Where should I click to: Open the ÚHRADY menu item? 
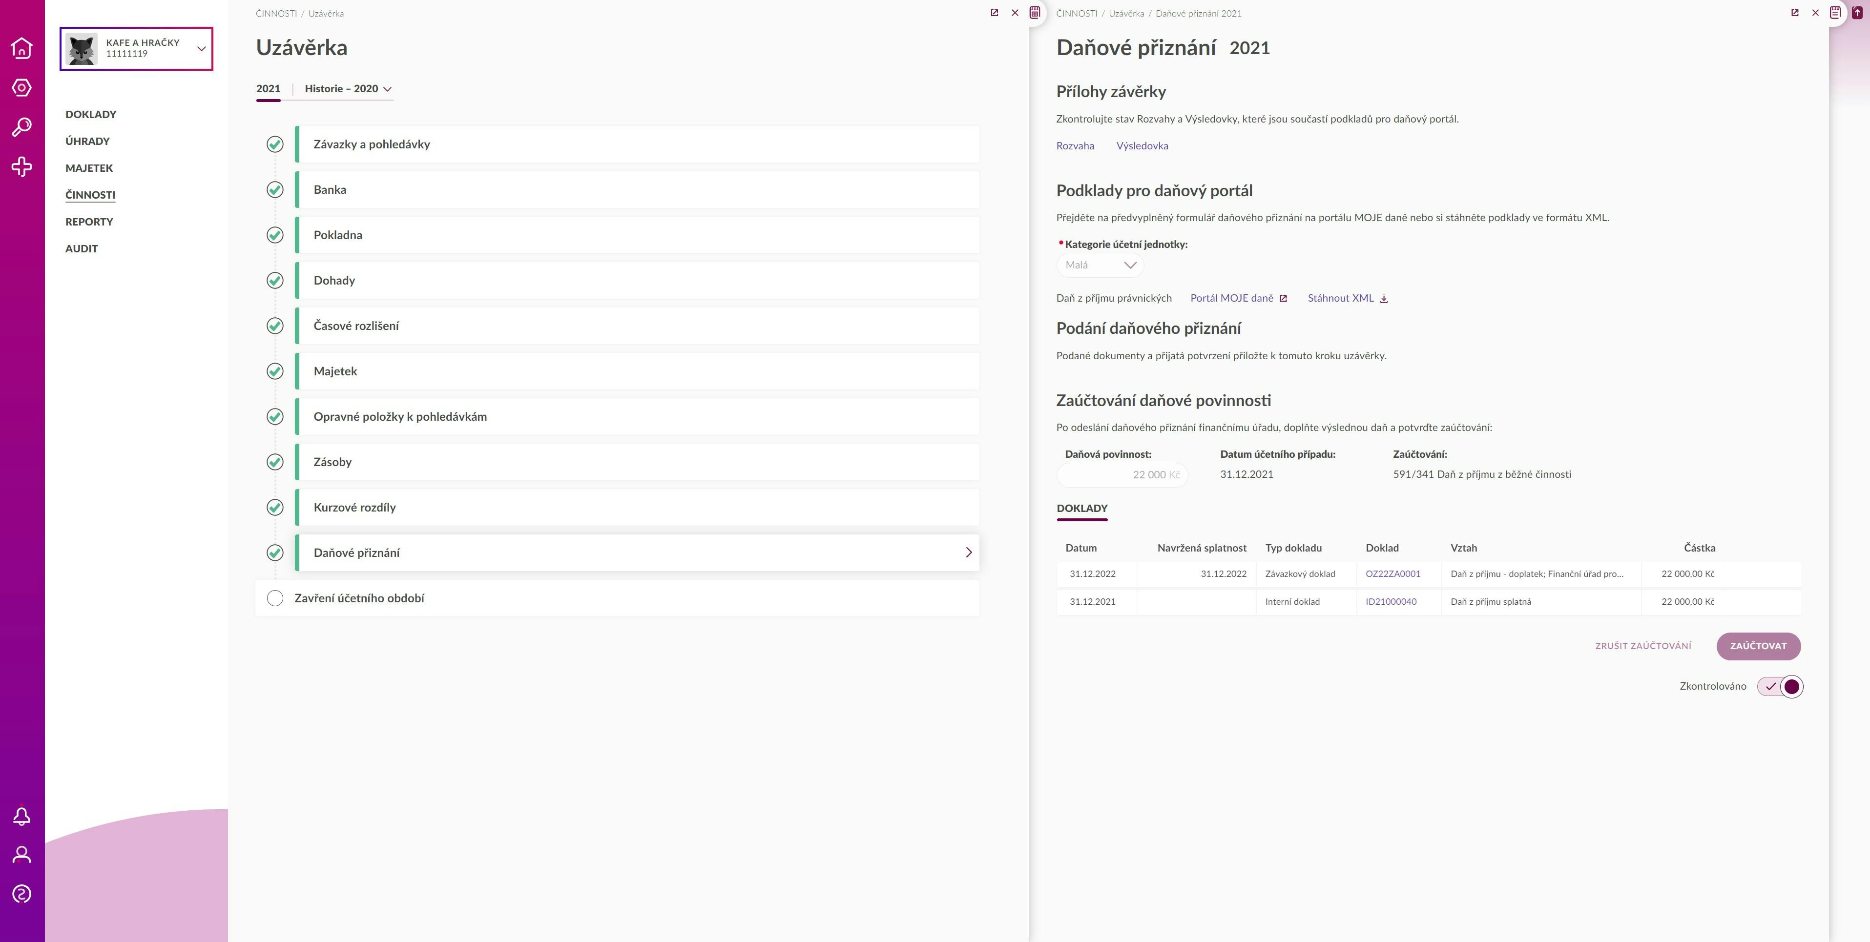[x=88, y=142]
